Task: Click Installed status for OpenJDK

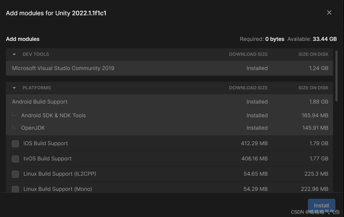Action: point(257,128)
